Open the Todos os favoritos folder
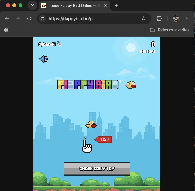 click(x=170, y=30)
